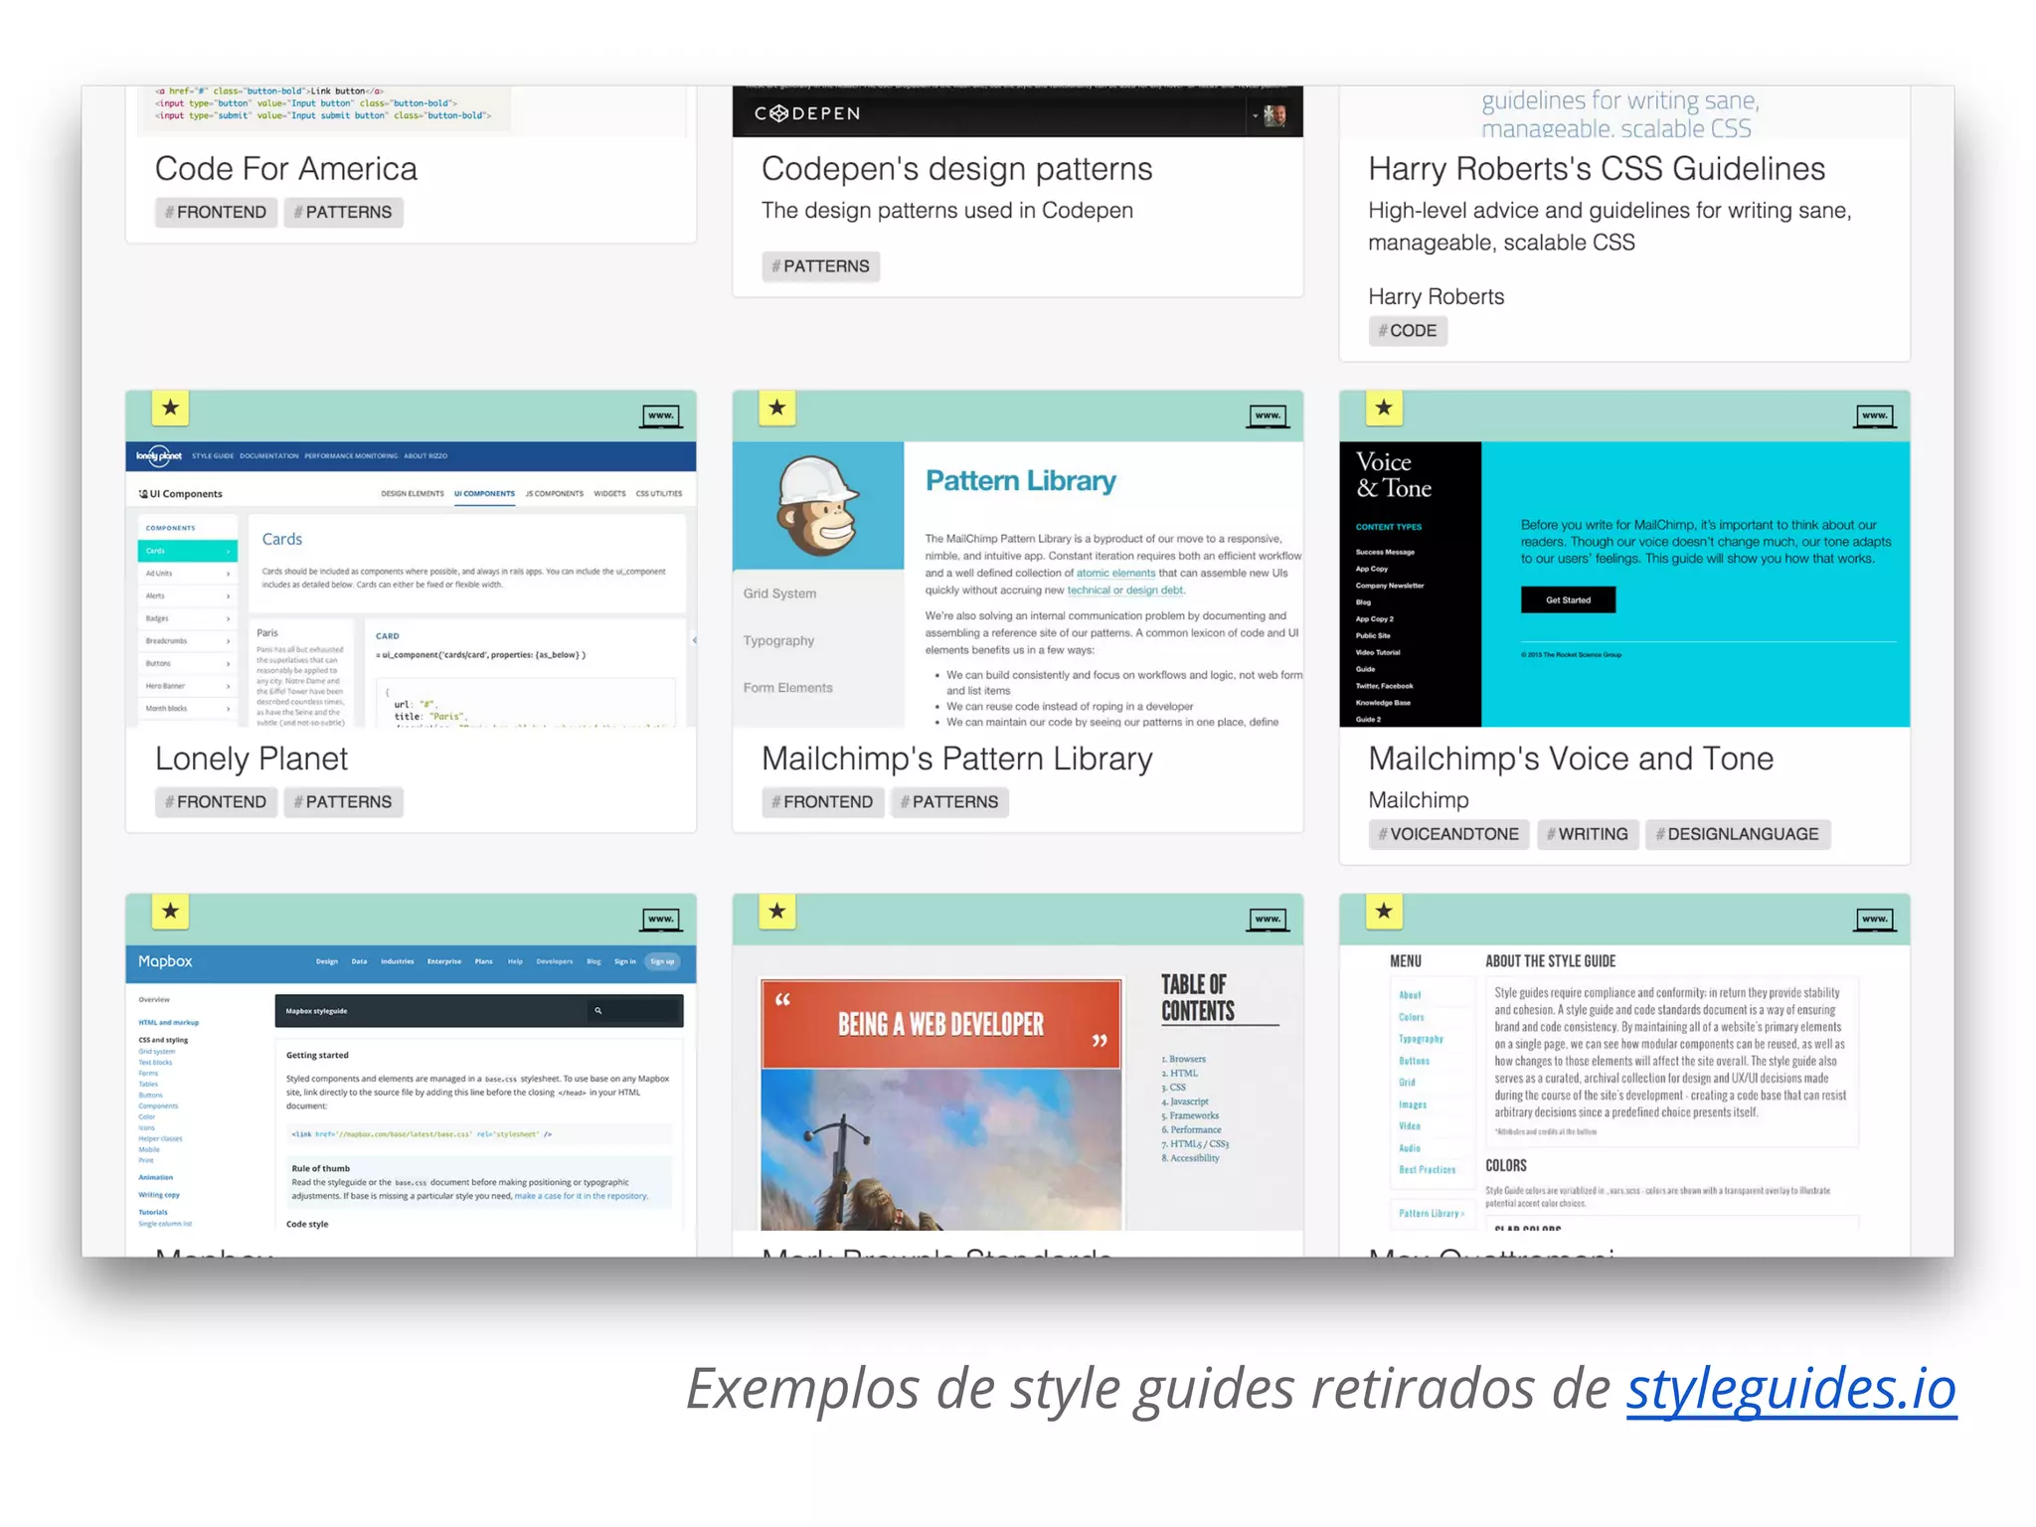Select the PATTERNS tag under Mailchimp's Pattern Library

pos(949,801)
